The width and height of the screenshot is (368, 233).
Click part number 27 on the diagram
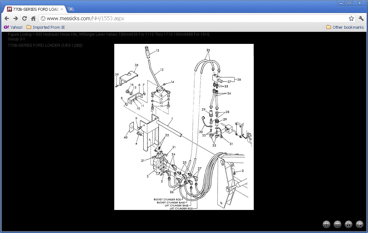pyautogui.click(x=199, y=168)
